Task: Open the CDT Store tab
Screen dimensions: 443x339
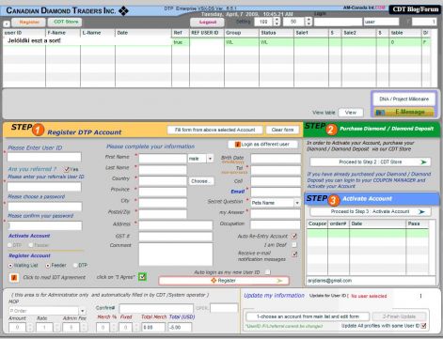Action: click(66, 22)
